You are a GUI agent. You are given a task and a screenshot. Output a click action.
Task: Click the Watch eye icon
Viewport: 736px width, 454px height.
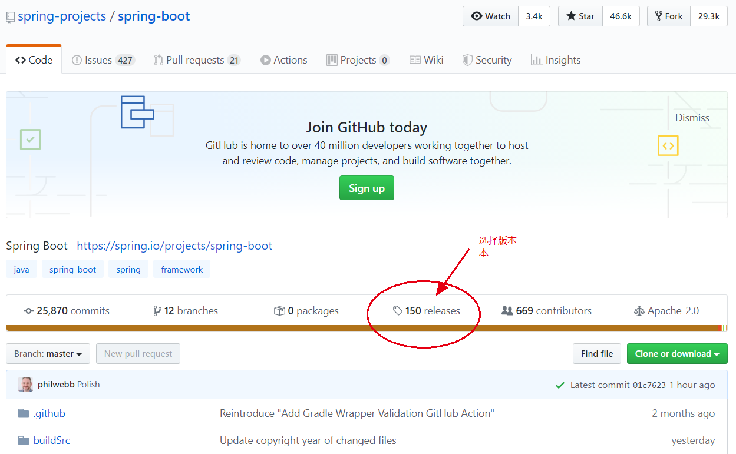pos(477,16)
